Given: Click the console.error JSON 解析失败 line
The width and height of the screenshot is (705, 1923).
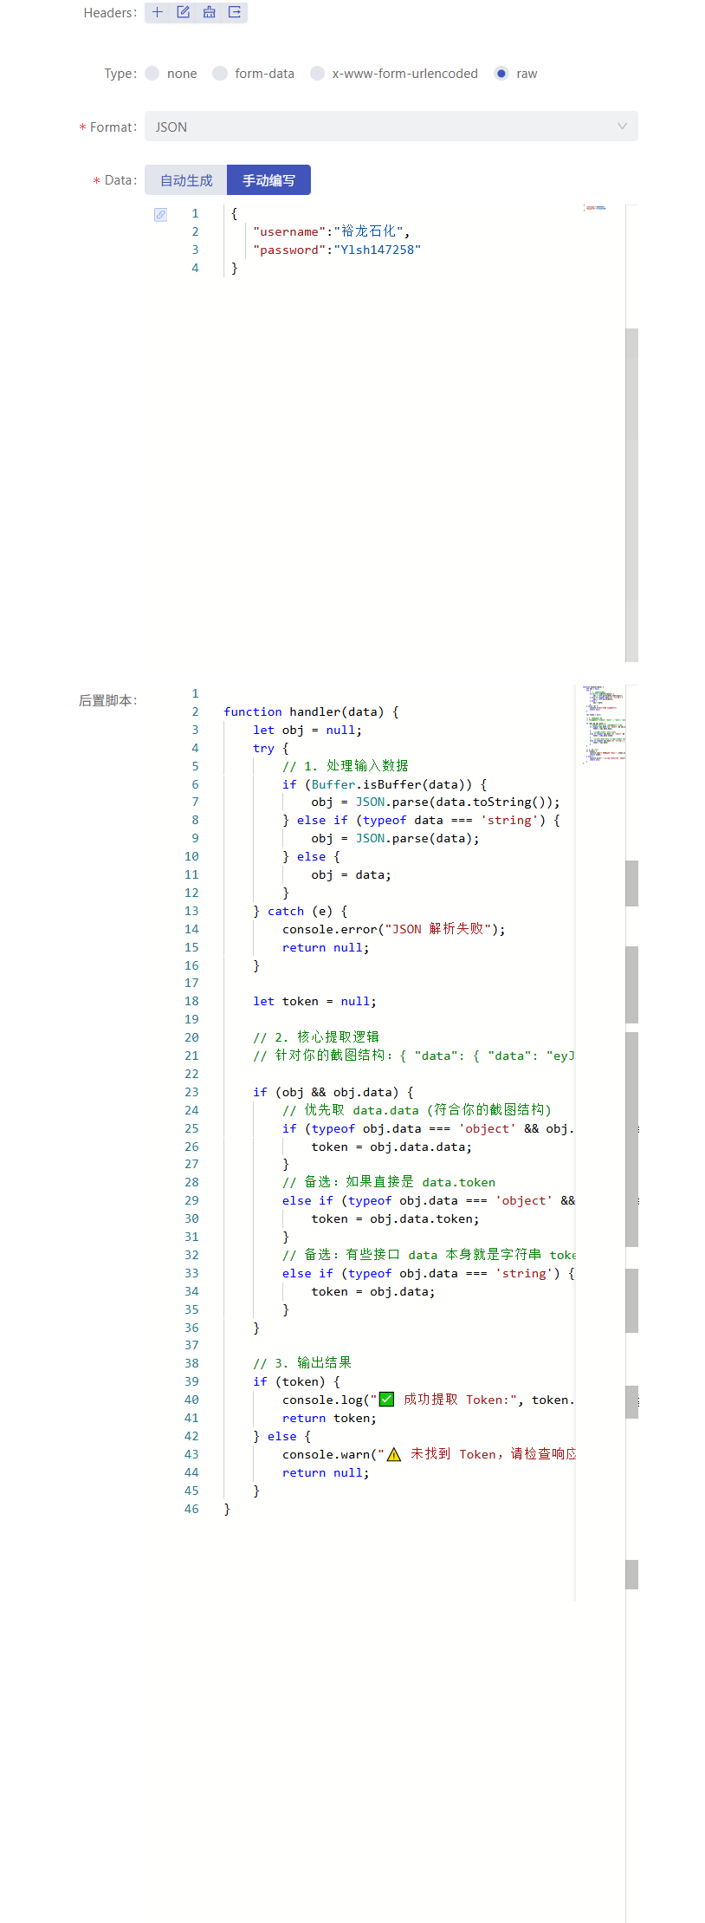Looking at the screenshot, I should [x=394, y=929].
